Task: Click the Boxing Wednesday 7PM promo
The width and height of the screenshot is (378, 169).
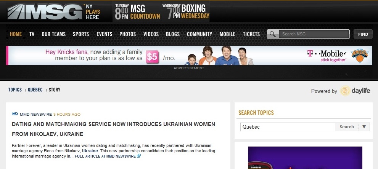Action: click(186, 11)
